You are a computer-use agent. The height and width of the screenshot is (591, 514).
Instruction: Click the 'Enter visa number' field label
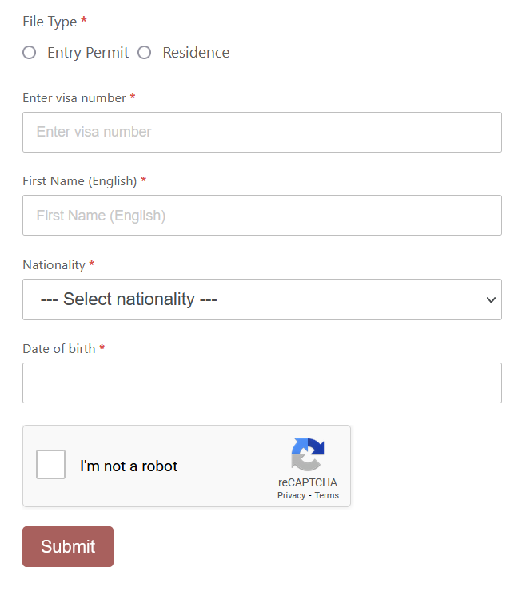(x=74, y=98)
